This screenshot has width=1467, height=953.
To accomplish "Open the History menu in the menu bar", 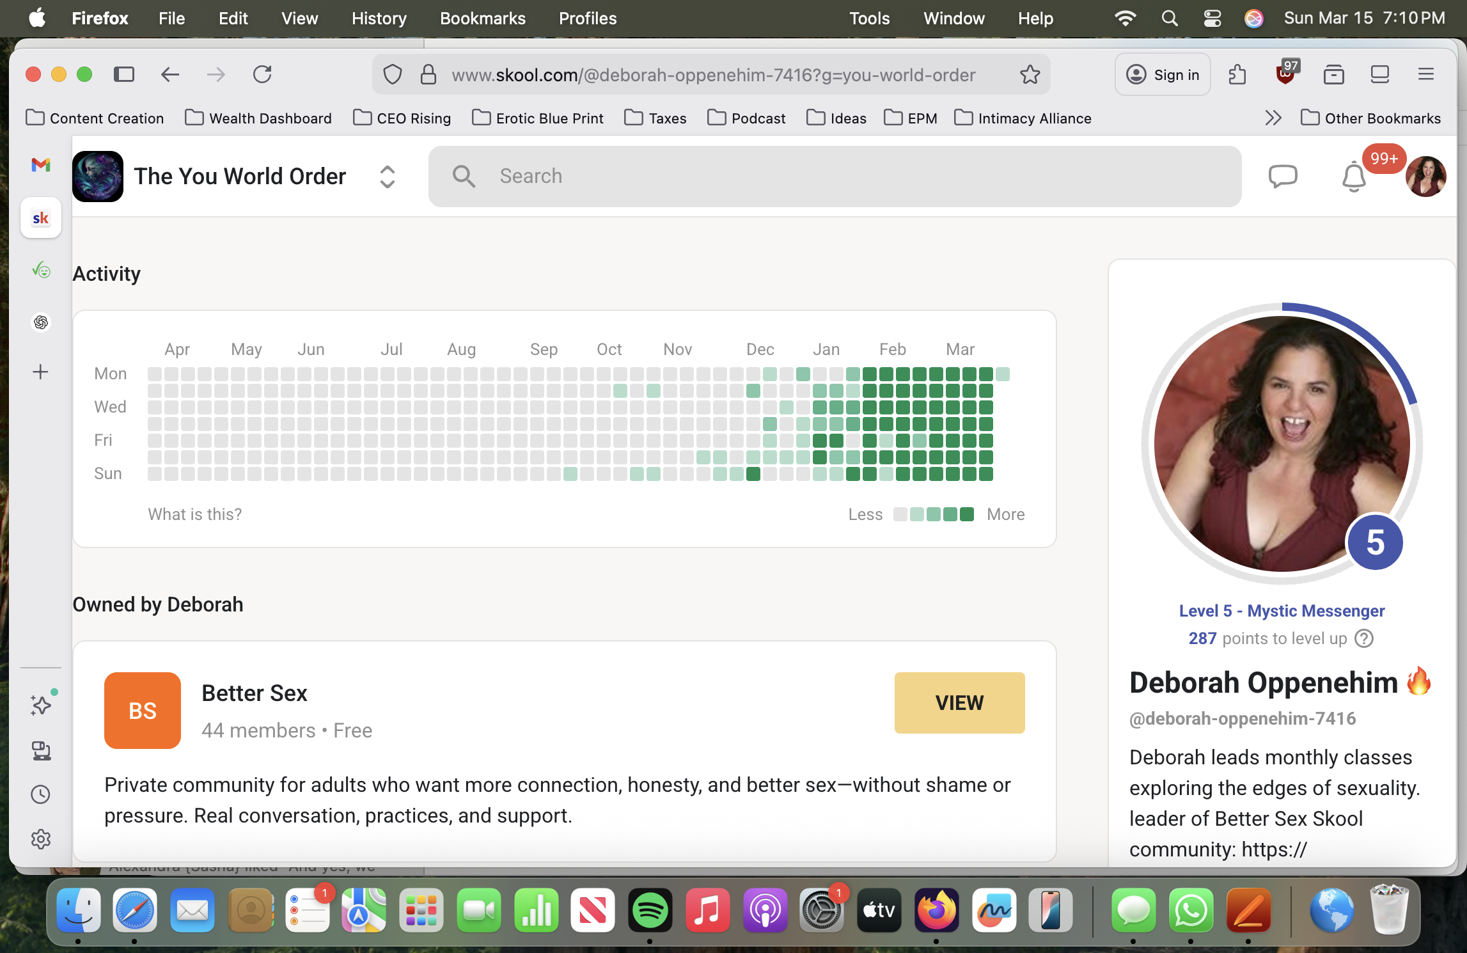I will tap(379, 18).
